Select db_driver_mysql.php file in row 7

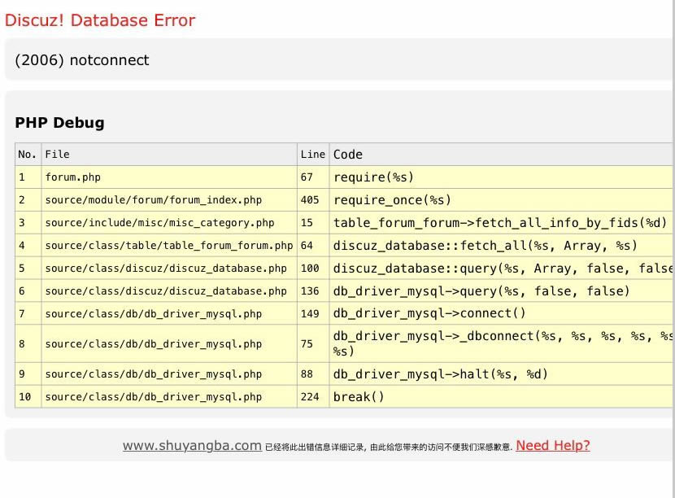[x=169, y=313]
